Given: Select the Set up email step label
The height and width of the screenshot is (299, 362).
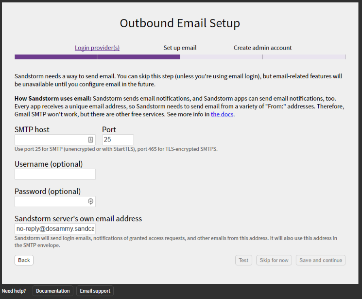Looking at the screenshot, I should pos(180,48).
